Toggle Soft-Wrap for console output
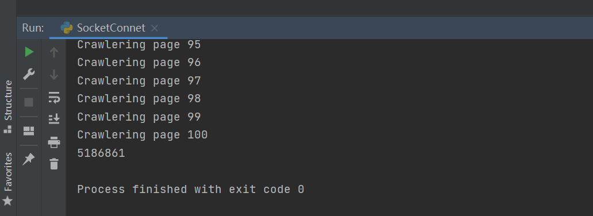This screenshot has height=216, width=593. pos(54,97)
